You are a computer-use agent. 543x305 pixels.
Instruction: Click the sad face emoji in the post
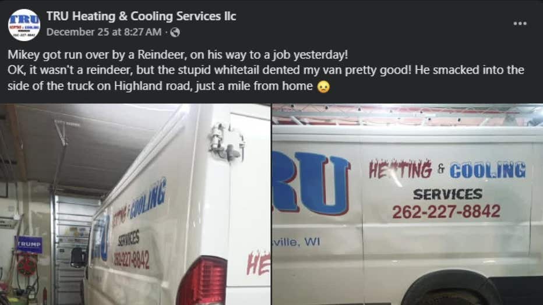point(323,87)
